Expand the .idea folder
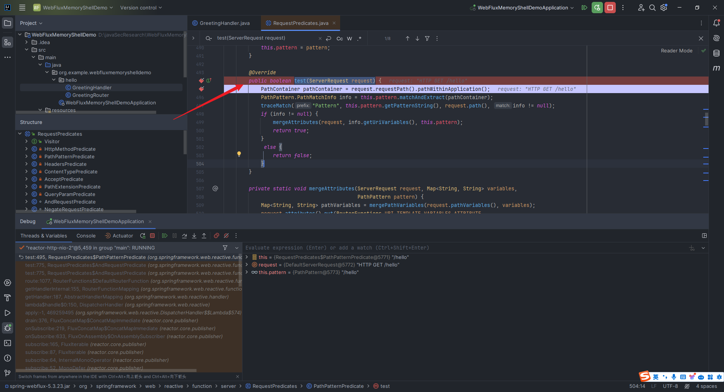The width and height of the screenshot is (724, 392). tap(26, 42)
